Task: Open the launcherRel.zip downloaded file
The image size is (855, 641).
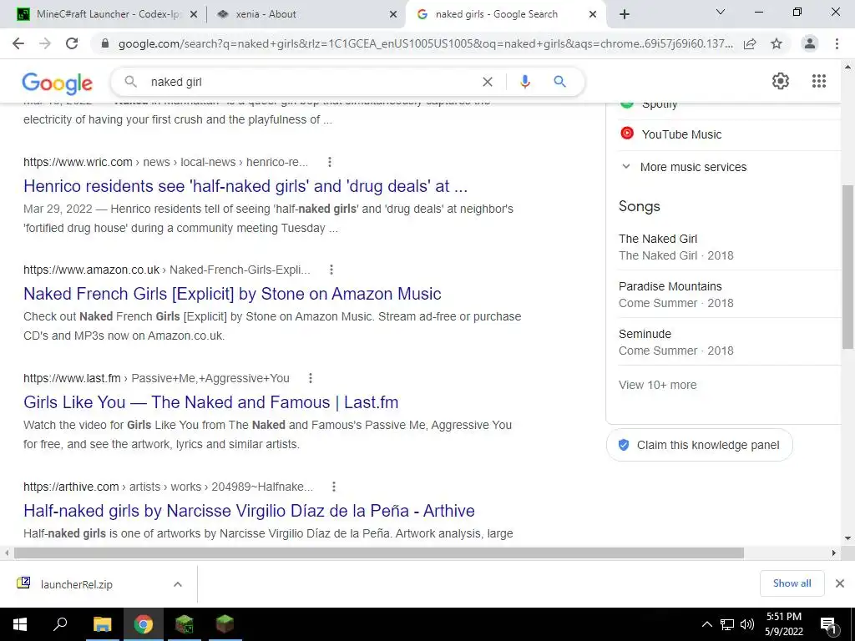Action: tap(76, 584)
